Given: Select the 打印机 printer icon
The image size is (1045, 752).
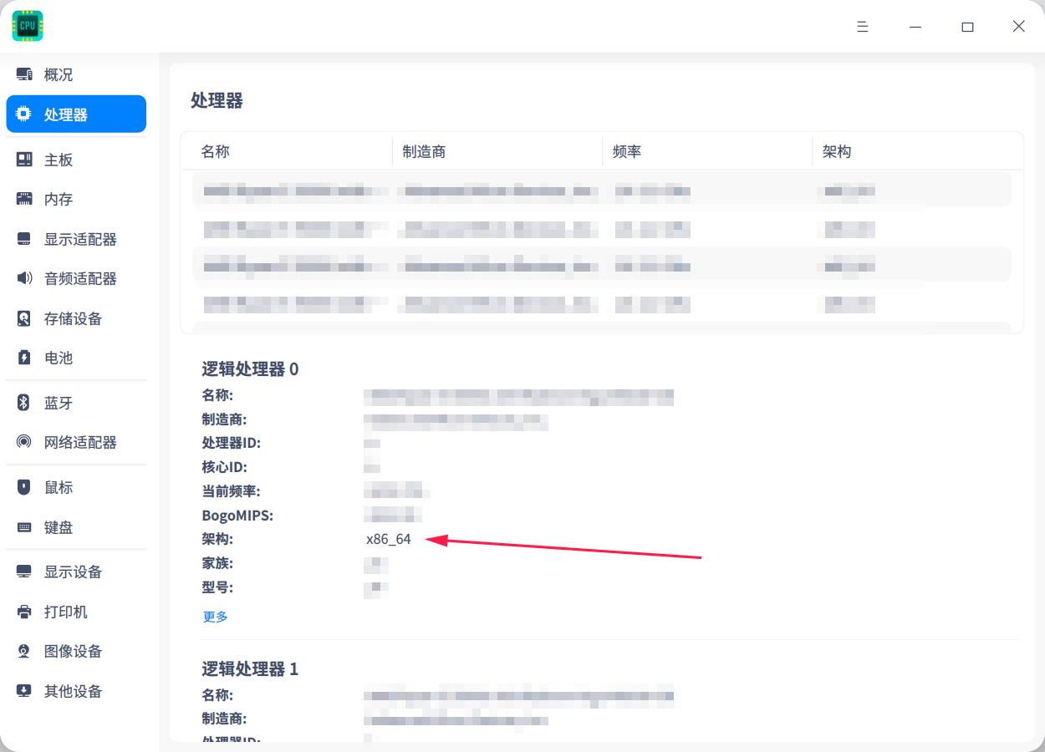Looking at the screenshot, I should click(23, 612).
